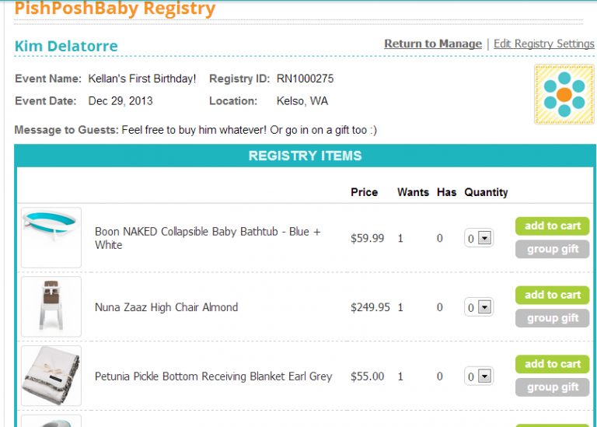
Task: Start group gift for Boon bathtub
Action: click(x=552, y=249)
